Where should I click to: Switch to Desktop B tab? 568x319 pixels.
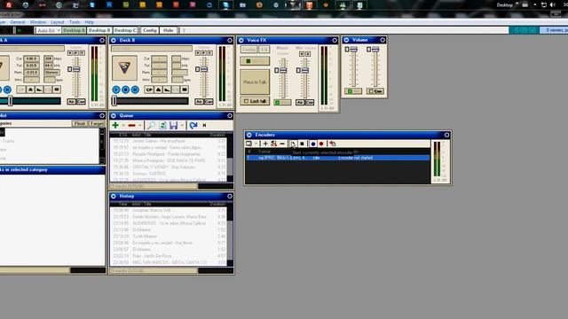point(99,30)
